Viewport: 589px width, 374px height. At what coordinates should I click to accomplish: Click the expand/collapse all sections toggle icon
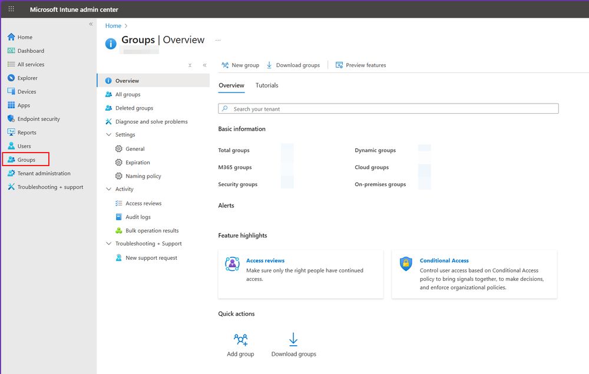190,65
